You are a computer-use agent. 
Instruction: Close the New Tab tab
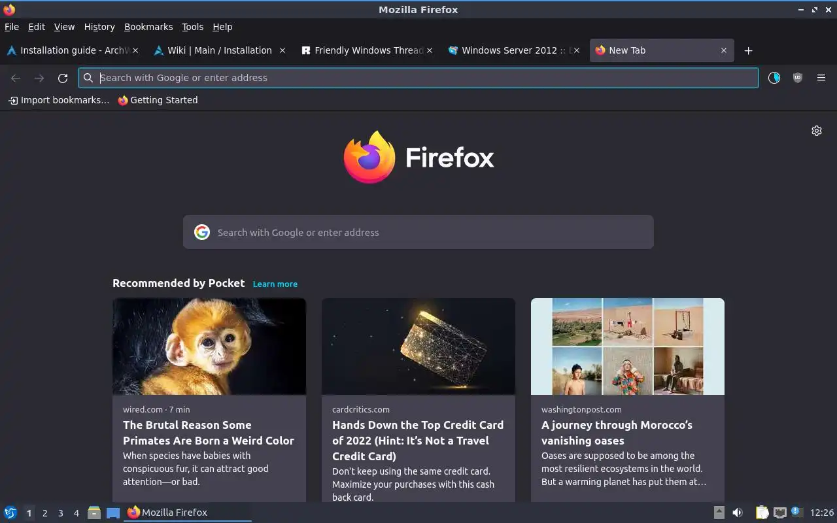point(724,50)
